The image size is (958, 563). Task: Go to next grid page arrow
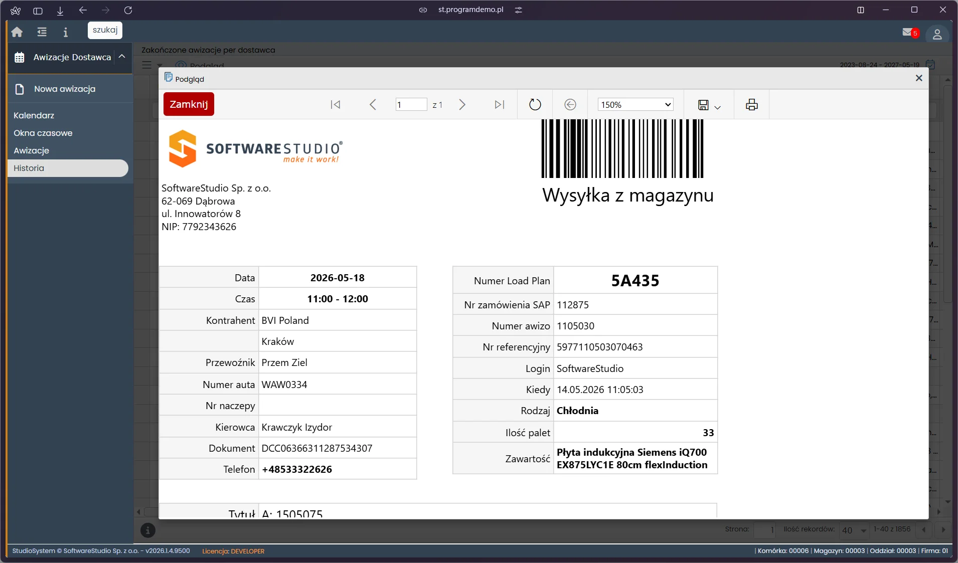pos(943,530)
